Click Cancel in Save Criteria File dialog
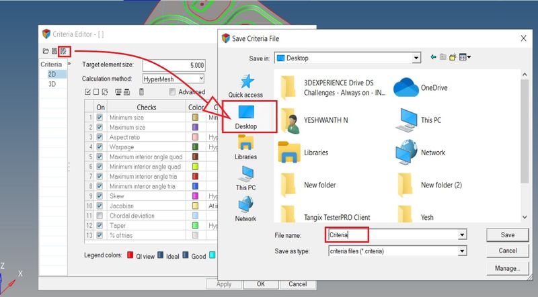The image size is (538, 297). tap(508, 251)
